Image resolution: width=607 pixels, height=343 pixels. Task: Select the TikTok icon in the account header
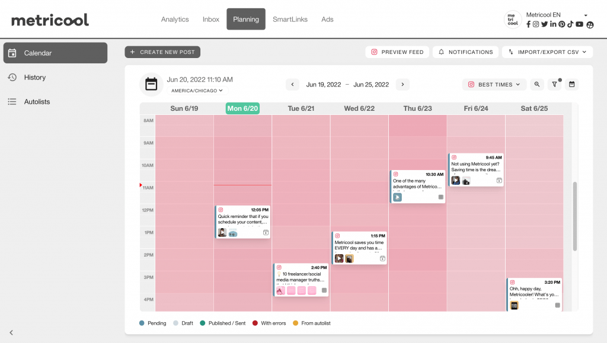[x=570, y=24]
